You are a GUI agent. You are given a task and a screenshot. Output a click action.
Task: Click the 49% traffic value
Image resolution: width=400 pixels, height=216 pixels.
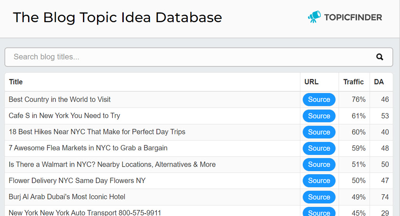(x=358, y=197)
